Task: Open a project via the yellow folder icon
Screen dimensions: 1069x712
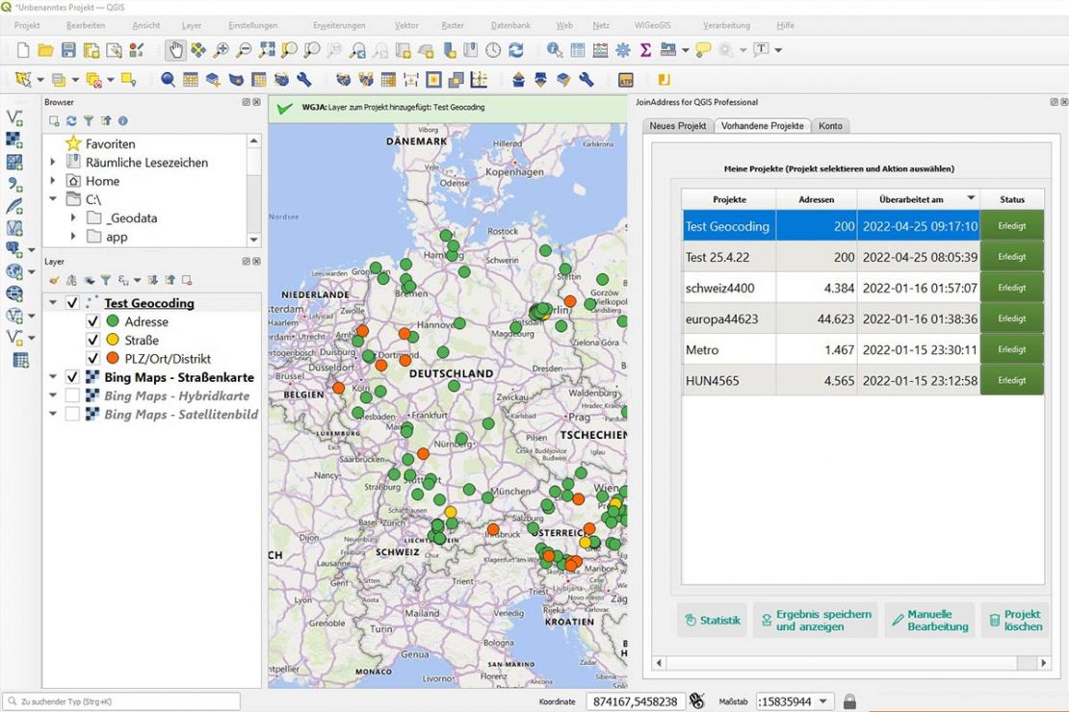Action: click(45, 50)
